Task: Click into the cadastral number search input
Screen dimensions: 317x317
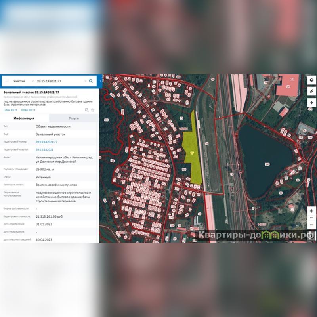Action: [59, 81]
